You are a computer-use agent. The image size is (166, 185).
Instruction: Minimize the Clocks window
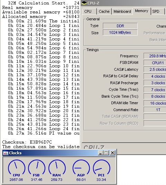100,153
